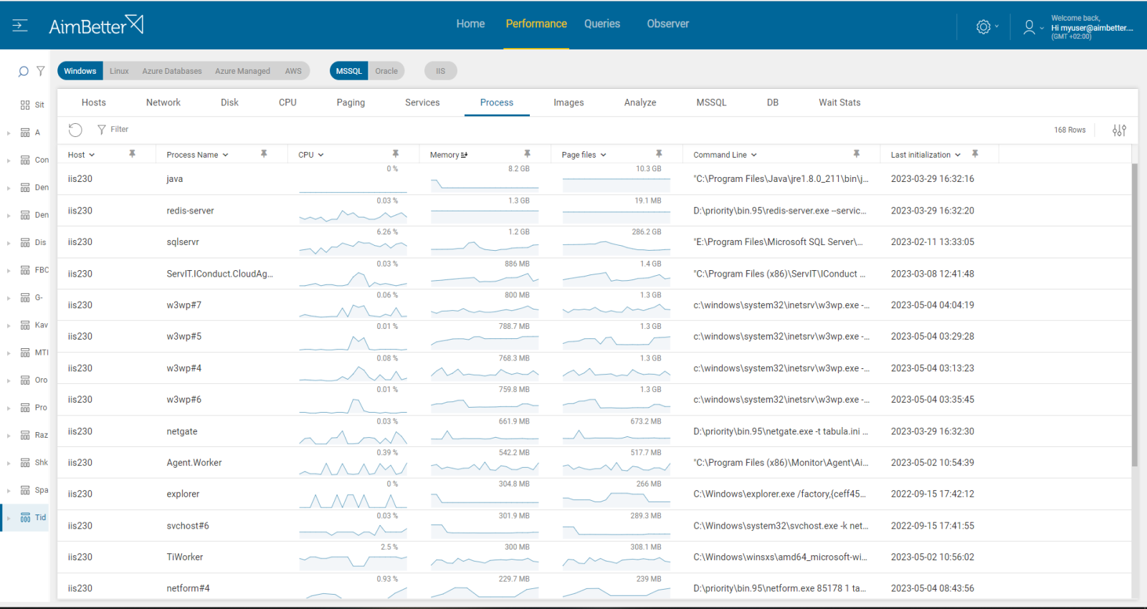Expand the Shk sidebar tree node
1147x609 pixels.
(9, 464)
